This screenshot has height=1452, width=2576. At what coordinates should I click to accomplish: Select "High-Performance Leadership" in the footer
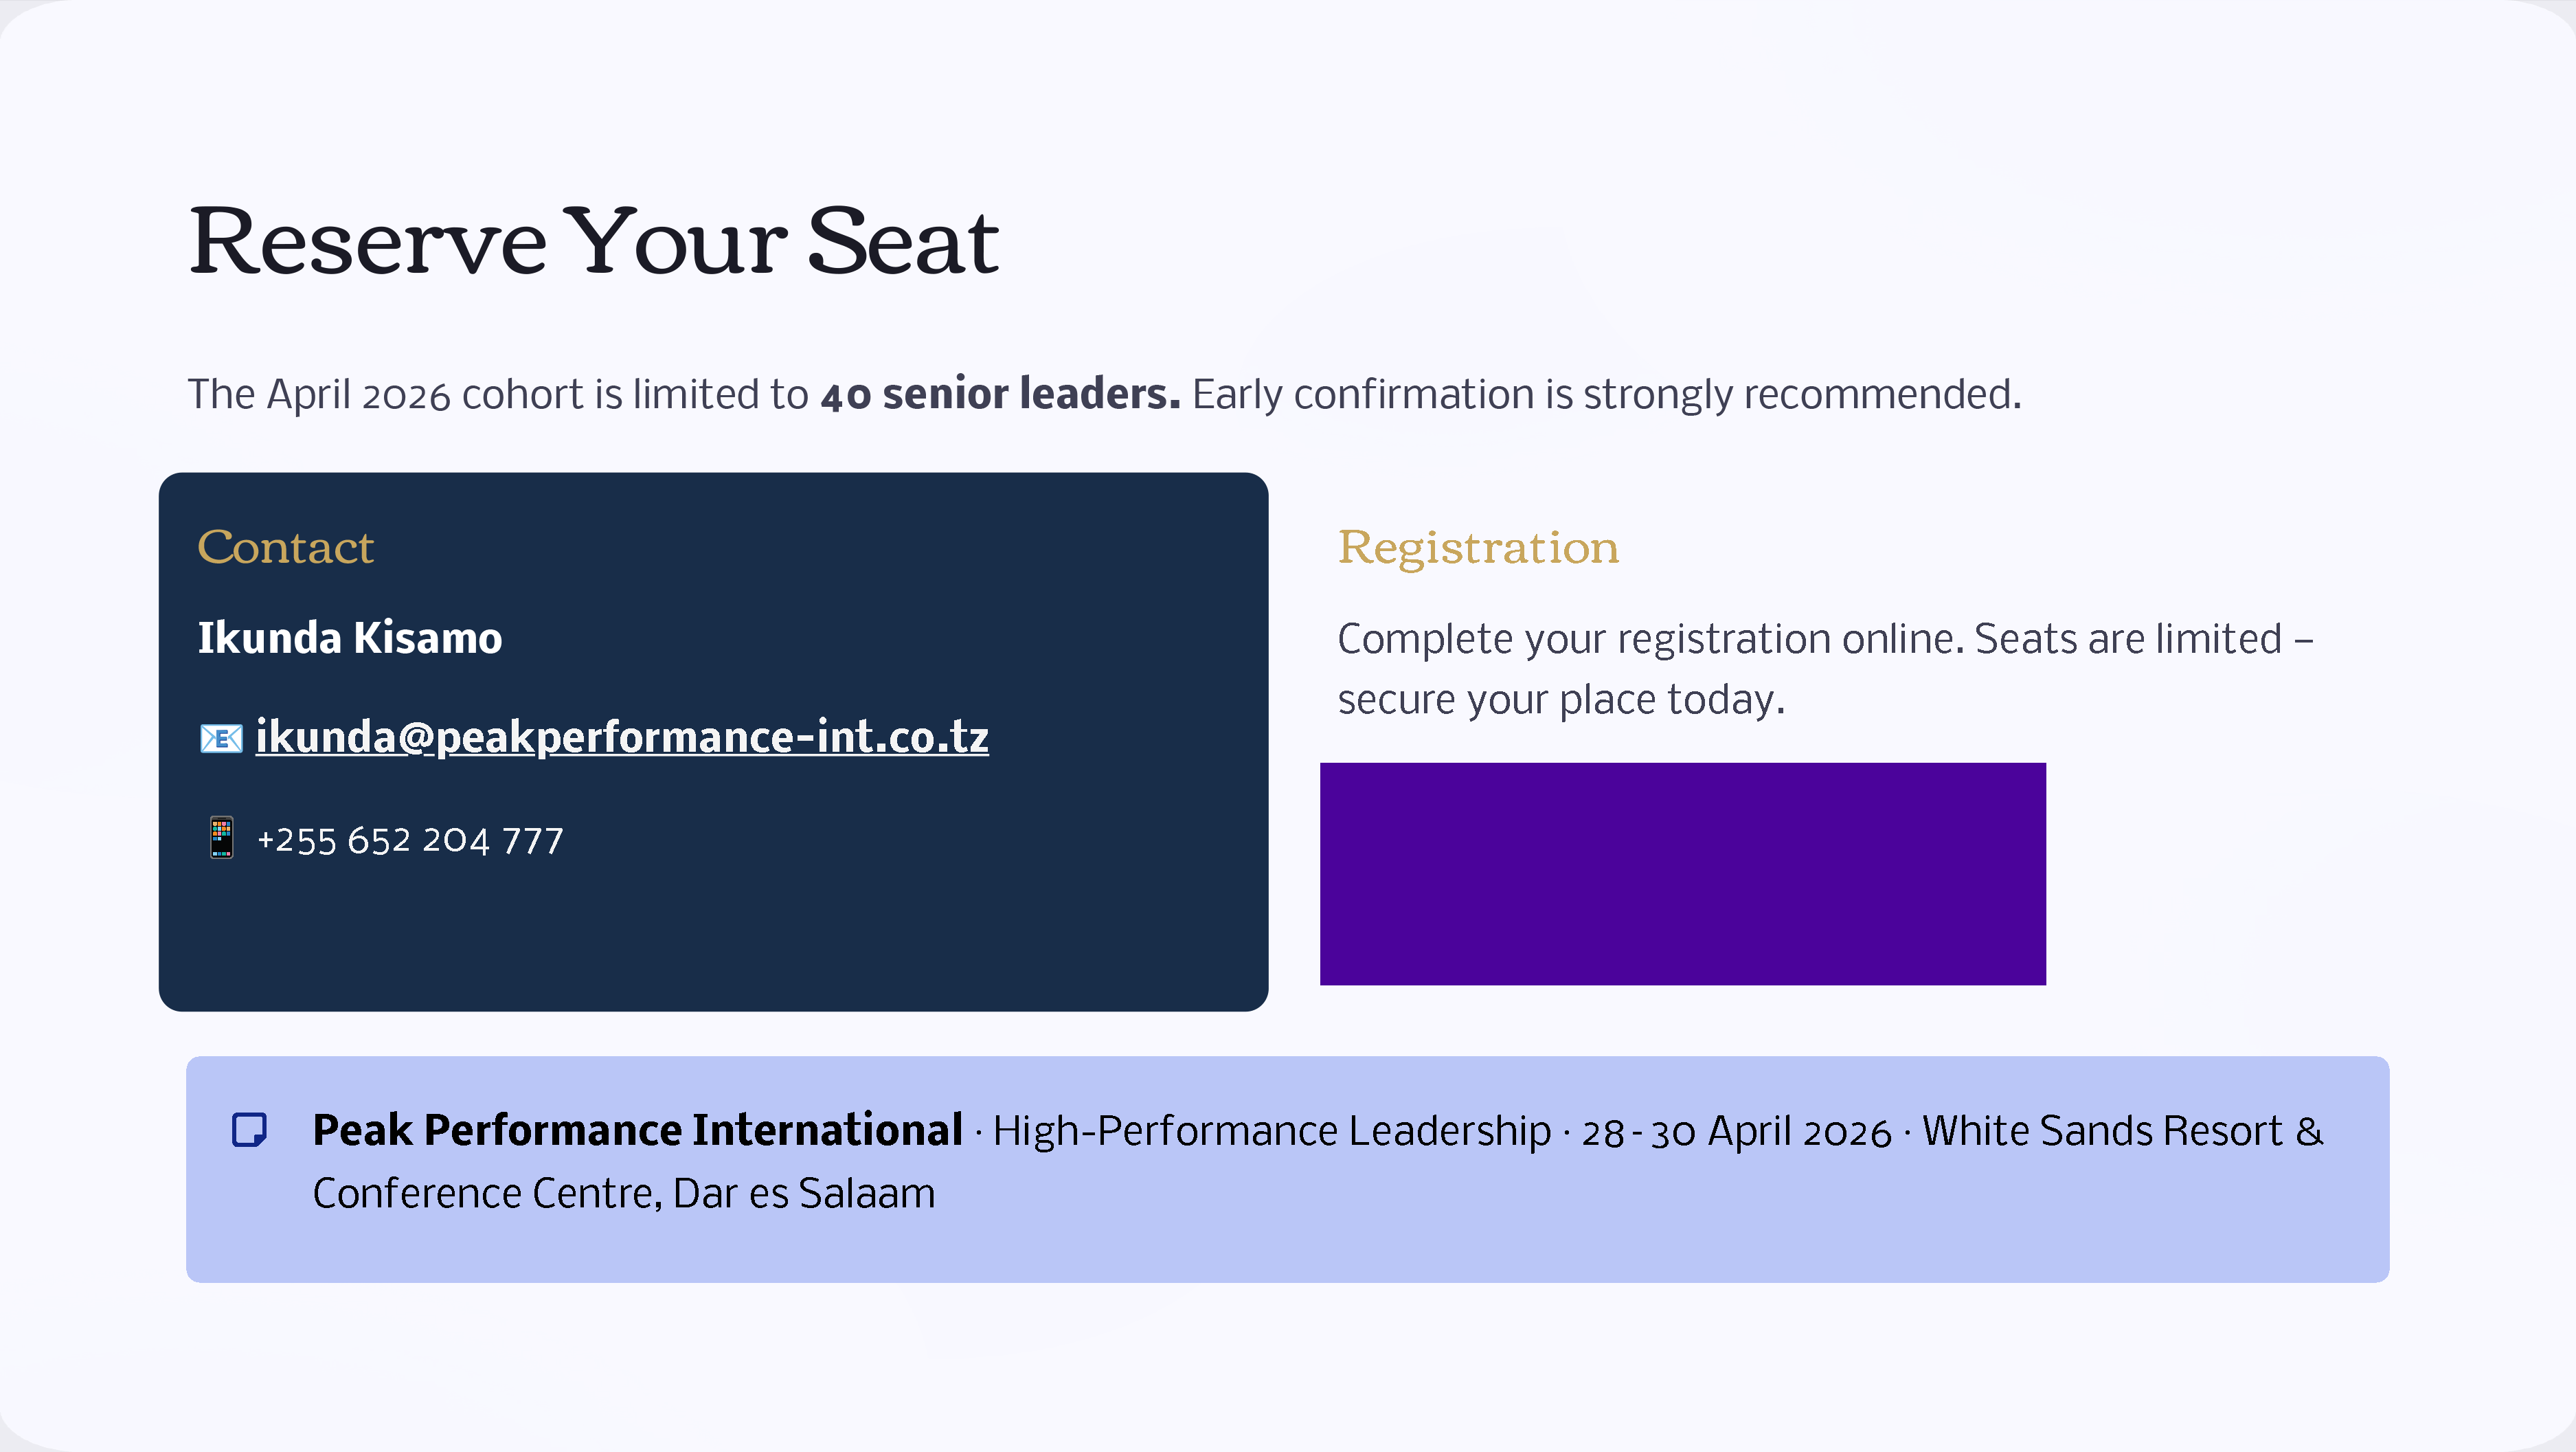(1271, 1132)
